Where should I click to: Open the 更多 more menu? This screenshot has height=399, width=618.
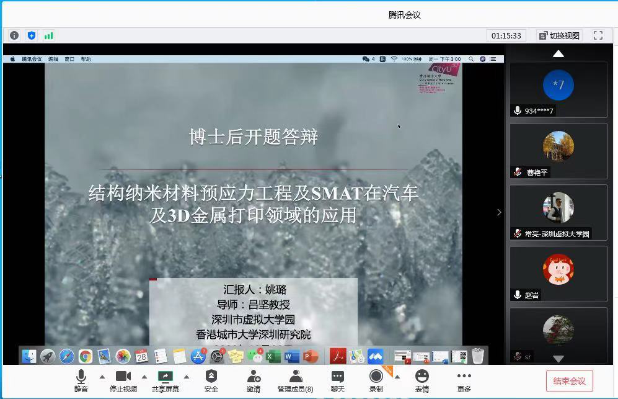[x=464, y=380]
